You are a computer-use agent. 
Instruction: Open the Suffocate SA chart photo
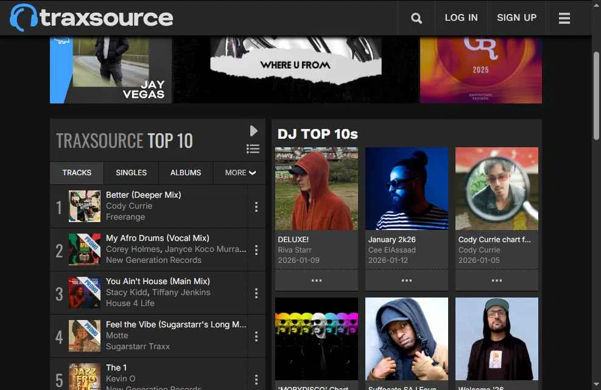pyautogui.click(x=407, y=339)
